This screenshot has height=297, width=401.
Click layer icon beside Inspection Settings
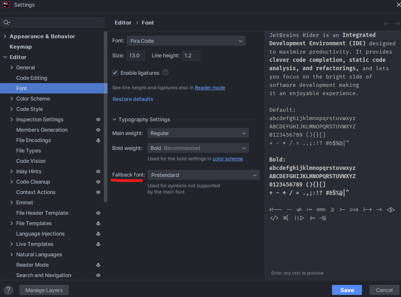pos(98,119)
